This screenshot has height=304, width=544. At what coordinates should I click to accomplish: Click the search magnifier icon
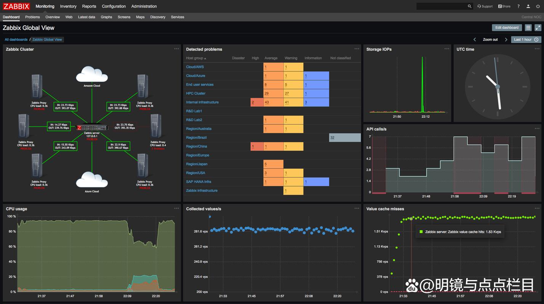[x=470, y=6]
